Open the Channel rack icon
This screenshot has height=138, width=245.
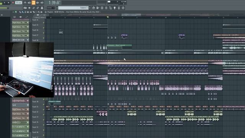[102, 8]
